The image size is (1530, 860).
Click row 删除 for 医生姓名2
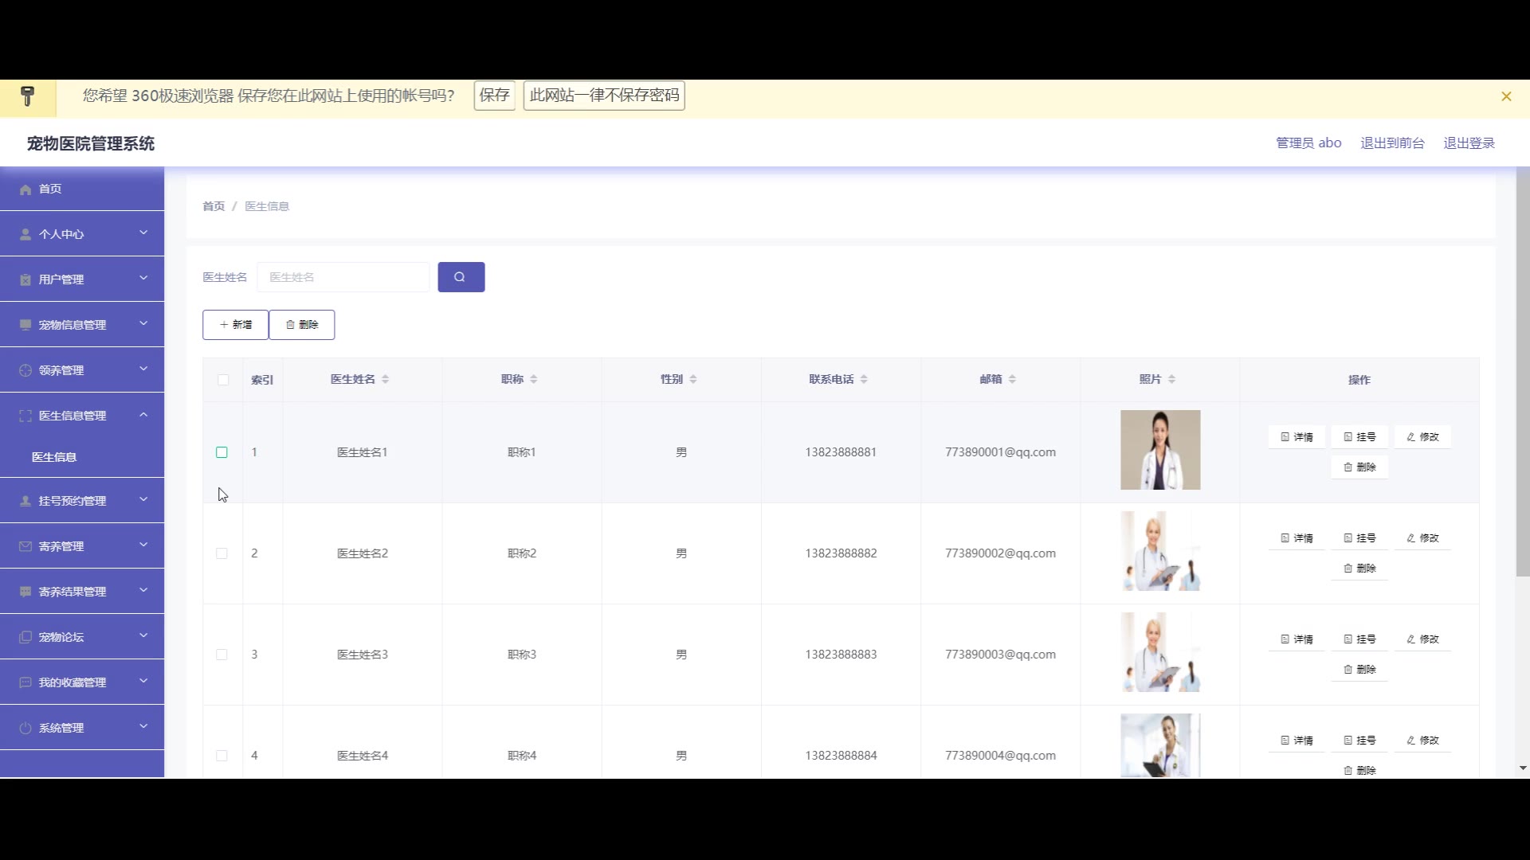tap(1359, 569)
